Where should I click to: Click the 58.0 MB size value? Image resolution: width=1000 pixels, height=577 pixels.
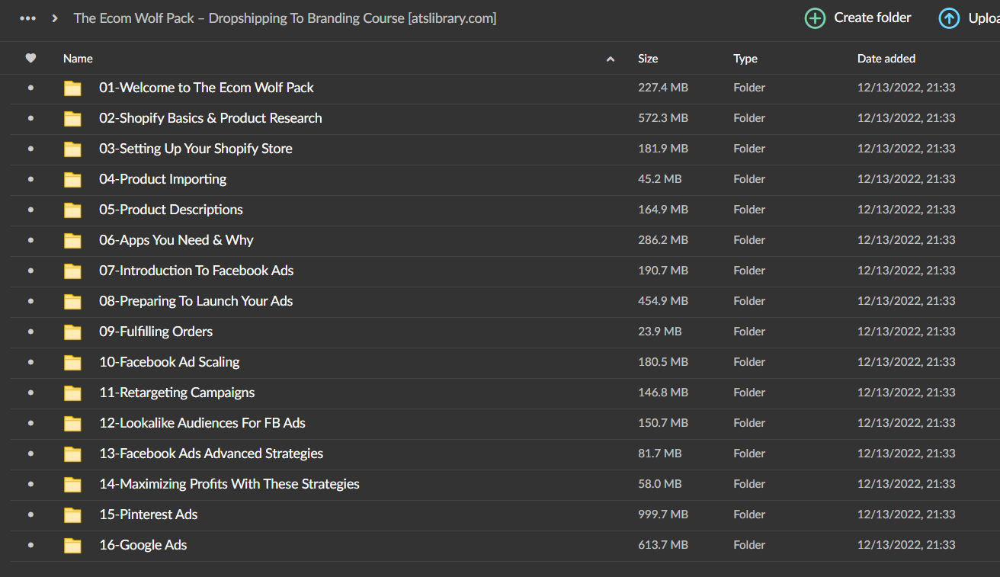pos(660,484)
